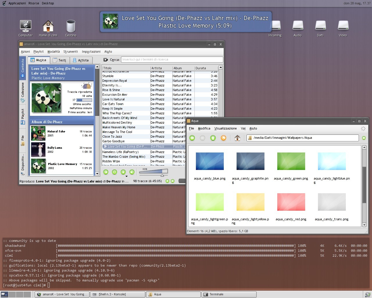This screenshot has width=372, height=298.
Task: Open the stop-button dropdown arrow in amaroK
Action: click(x=126, y=176)
